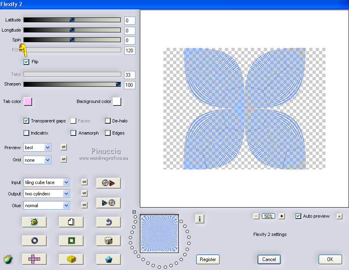Image resolution: width=349 pixels, height=270 pixels.
Task: Enable the Anamorph checkbox
Action: [x=73, y=133]
